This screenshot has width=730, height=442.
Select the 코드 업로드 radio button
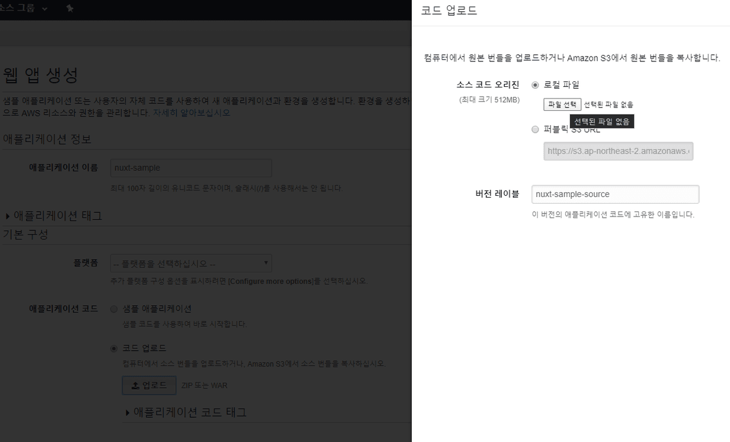(113, 348)
